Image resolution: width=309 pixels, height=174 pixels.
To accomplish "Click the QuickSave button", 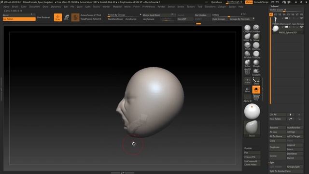I will (216, 2).
